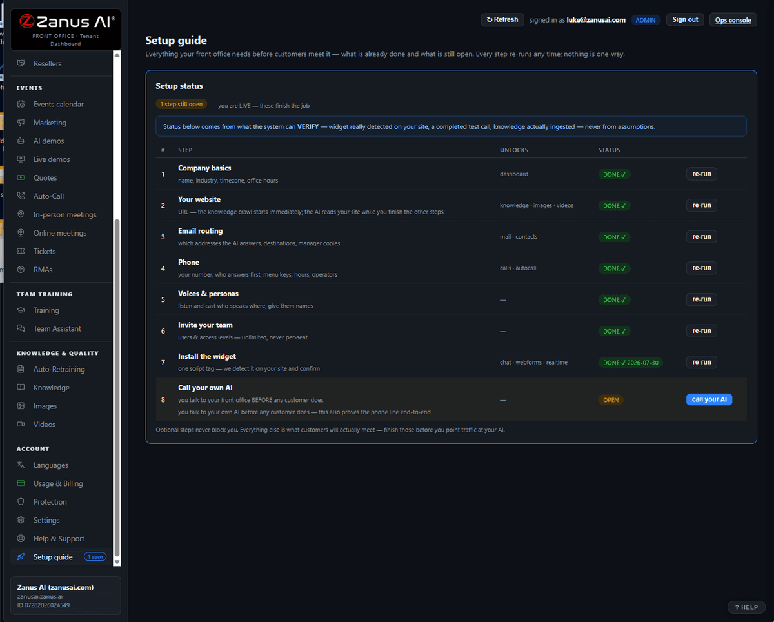This screenshot has width=774, height=622.
Task: Click the Setup status heading
Action: [x=179, y=86]
